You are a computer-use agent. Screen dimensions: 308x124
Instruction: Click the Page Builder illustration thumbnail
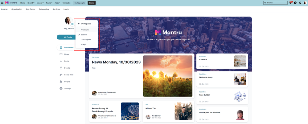240,97
